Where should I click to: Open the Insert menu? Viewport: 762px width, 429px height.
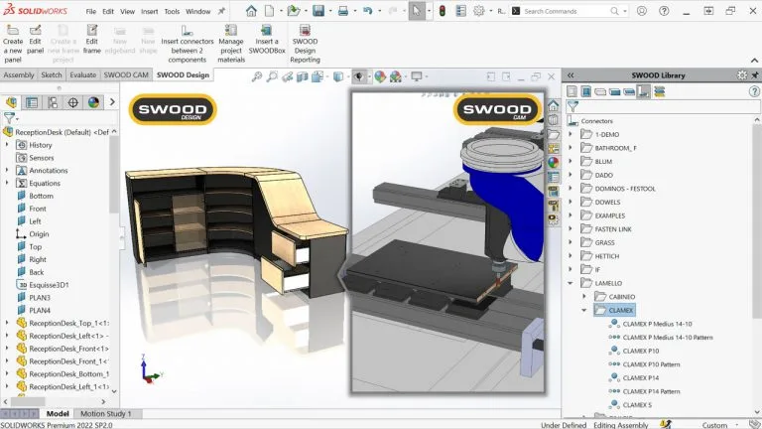coord(149,12)
